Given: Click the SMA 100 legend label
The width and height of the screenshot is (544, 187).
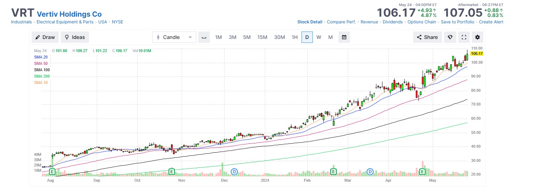Looking at the screenshot, I should point(42,70).
